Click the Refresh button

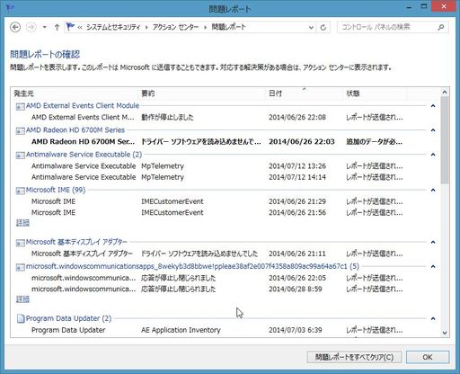323,28
